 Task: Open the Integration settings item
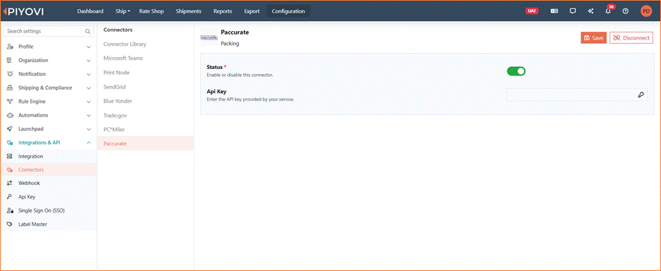coord(49,156)
